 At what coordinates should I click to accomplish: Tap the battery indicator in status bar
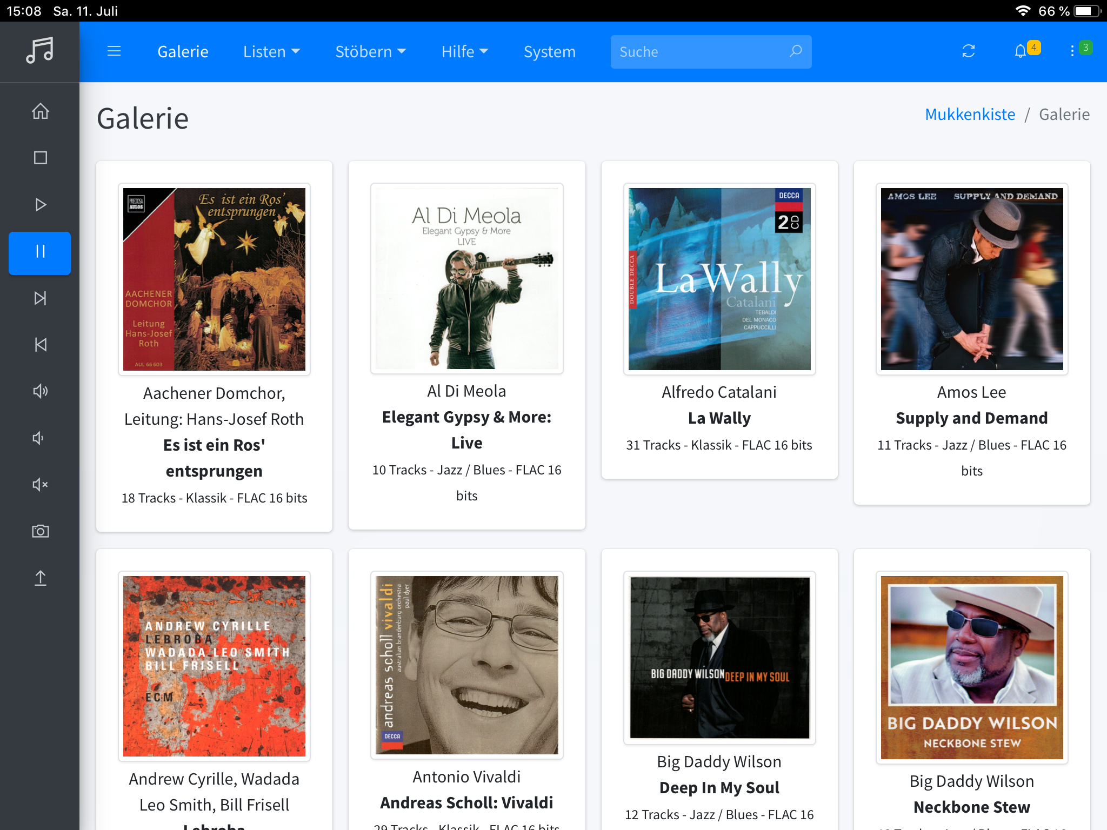[x=1088, y=11]
